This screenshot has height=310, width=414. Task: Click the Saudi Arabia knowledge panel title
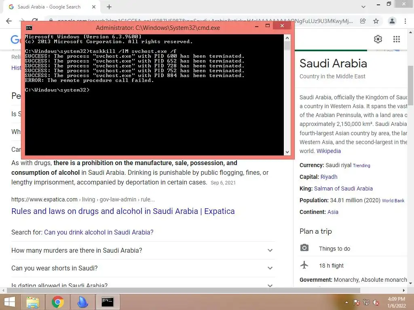pos(333,63)
